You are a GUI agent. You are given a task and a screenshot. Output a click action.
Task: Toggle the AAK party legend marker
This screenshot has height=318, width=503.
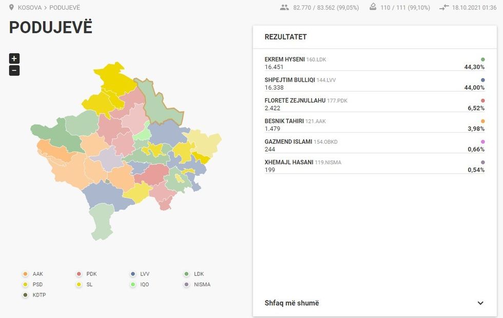(25, 274)
